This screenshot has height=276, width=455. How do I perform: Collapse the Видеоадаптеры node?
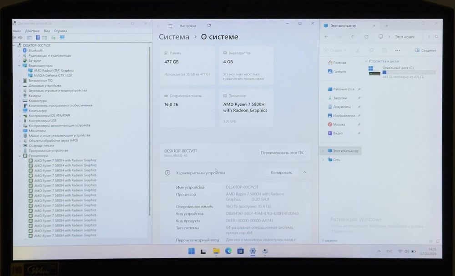[20, 66]
